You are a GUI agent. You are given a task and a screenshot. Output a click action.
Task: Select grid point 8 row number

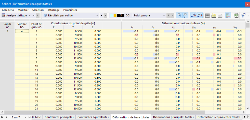(37, 58)
